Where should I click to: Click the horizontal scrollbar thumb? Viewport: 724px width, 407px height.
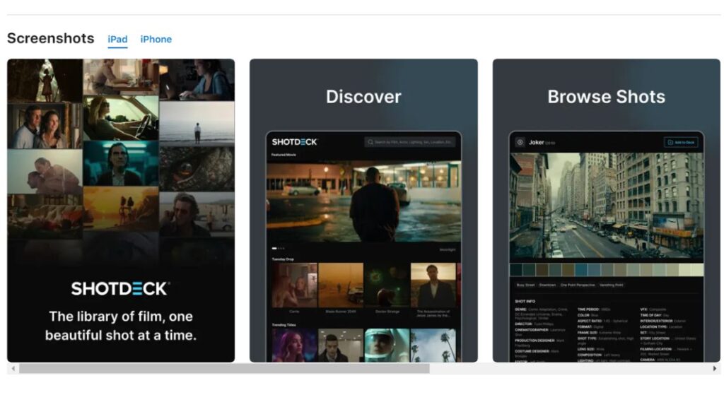click(223, 368)
